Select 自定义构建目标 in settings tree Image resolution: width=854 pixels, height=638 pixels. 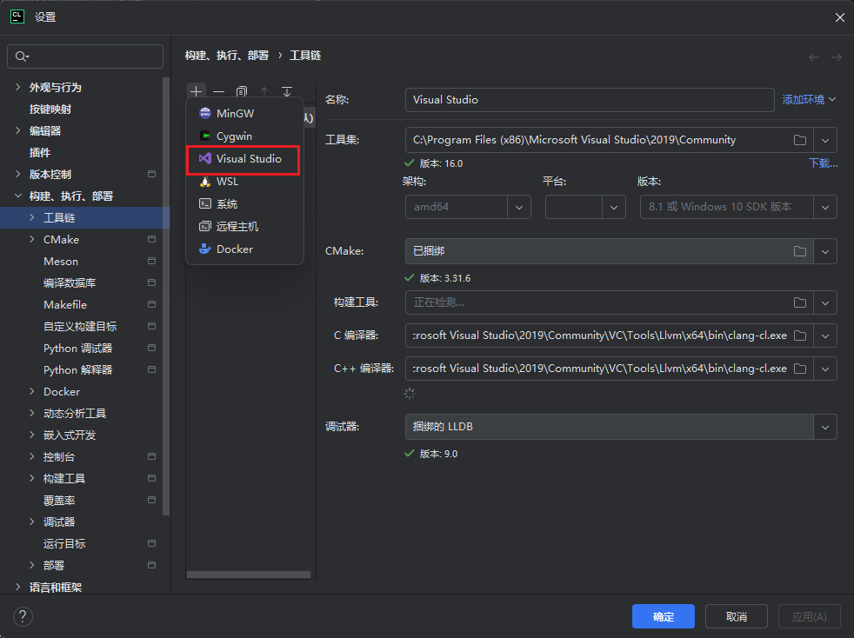point(80,327)
